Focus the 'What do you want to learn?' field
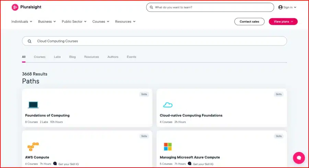Image resolution: width=309 pixels, height=168 pixels. (210, 7)
